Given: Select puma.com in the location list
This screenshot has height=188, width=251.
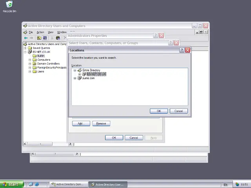Looking at the screenshot, I should [x=88, y=78].
